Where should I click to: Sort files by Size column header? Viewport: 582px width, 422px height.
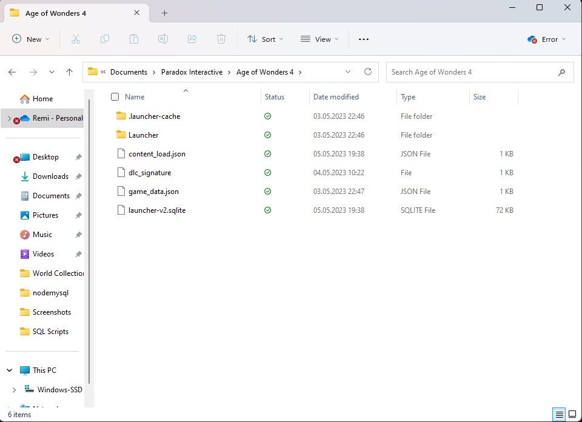click(x=479, y=97)
